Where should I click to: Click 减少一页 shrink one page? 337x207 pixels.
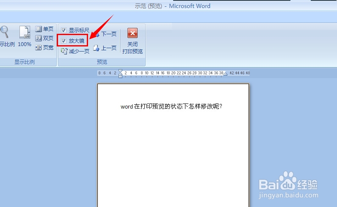[x=75, y=51]
